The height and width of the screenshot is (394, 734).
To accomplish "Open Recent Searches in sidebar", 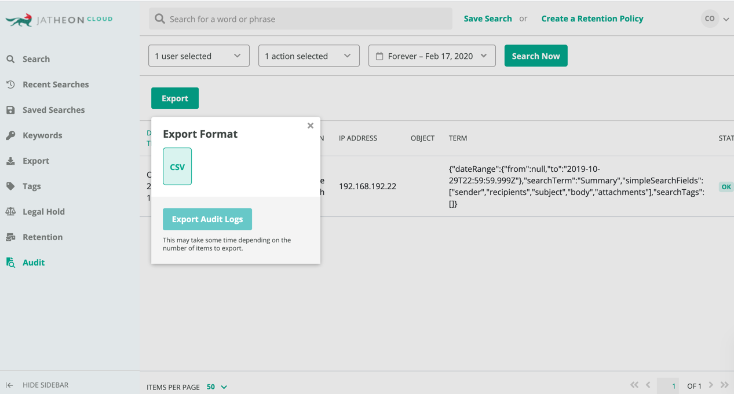I will pyautogui.click(x=56, y=84).
